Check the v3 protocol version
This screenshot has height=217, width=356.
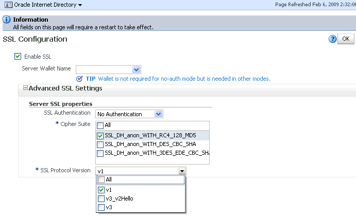tap(101, 207)
